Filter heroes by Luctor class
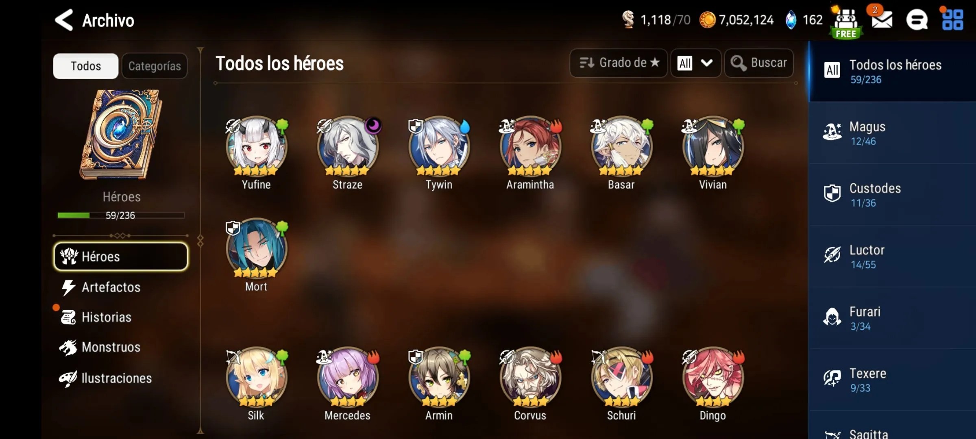 892,256
